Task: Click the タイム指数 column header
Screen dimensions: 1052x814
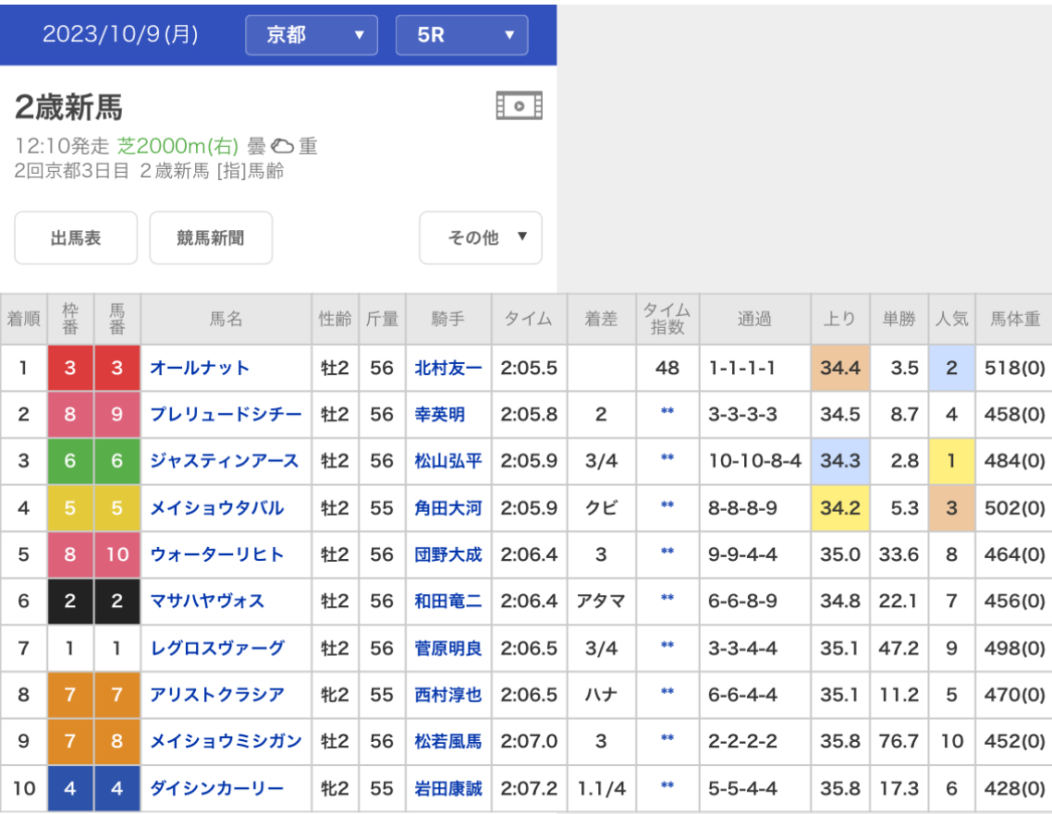Action: (x=667, y=319)
